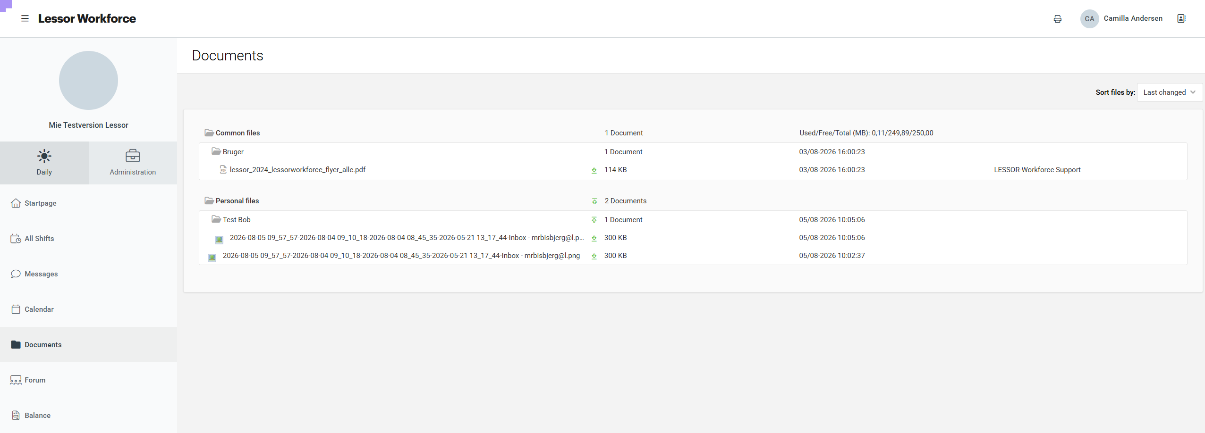This screenshot has height=433, width=1205.
Task: Click the printer icon in header
Action: (1058, 19)
